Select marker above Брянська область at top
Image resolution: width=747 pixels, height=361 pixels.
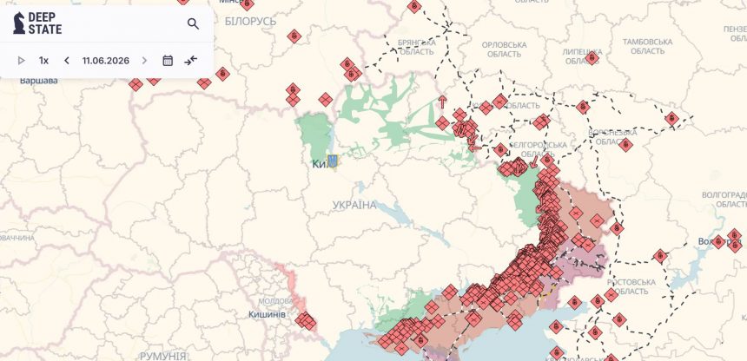414,6
